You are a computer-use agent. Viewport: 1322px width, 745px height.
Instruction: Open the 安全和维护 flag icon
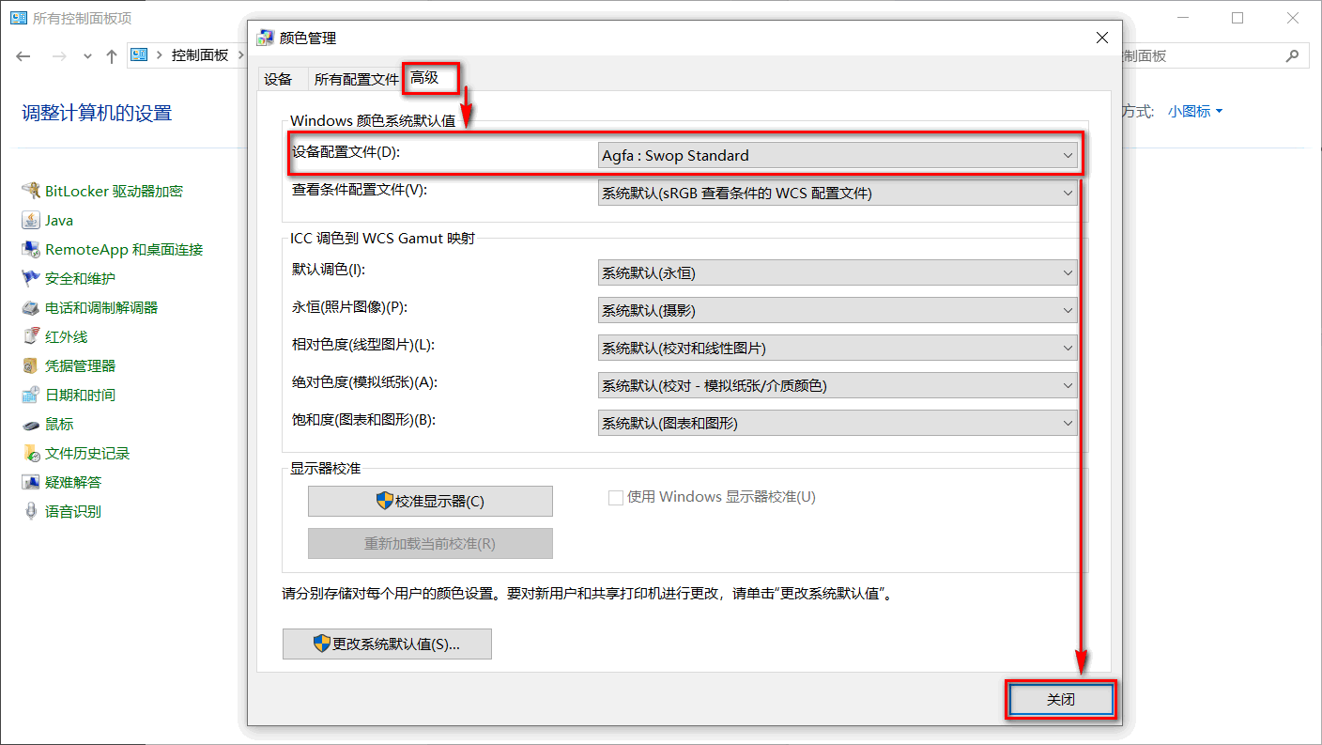[x=31, y=278]
